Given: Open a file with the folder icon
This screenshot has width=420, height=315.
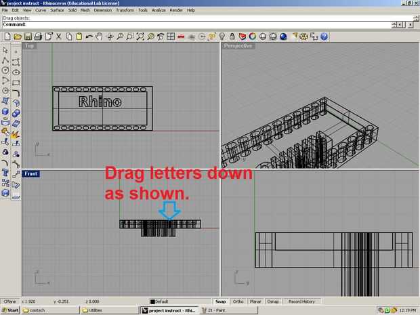Looking at the screenshot, I should click(x=18, y=37).
